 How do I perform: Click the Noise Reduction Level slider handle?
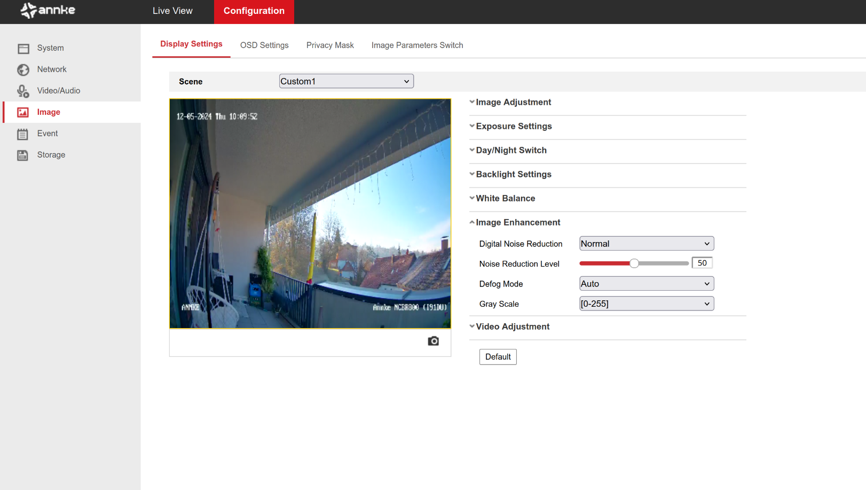(634, 263)
